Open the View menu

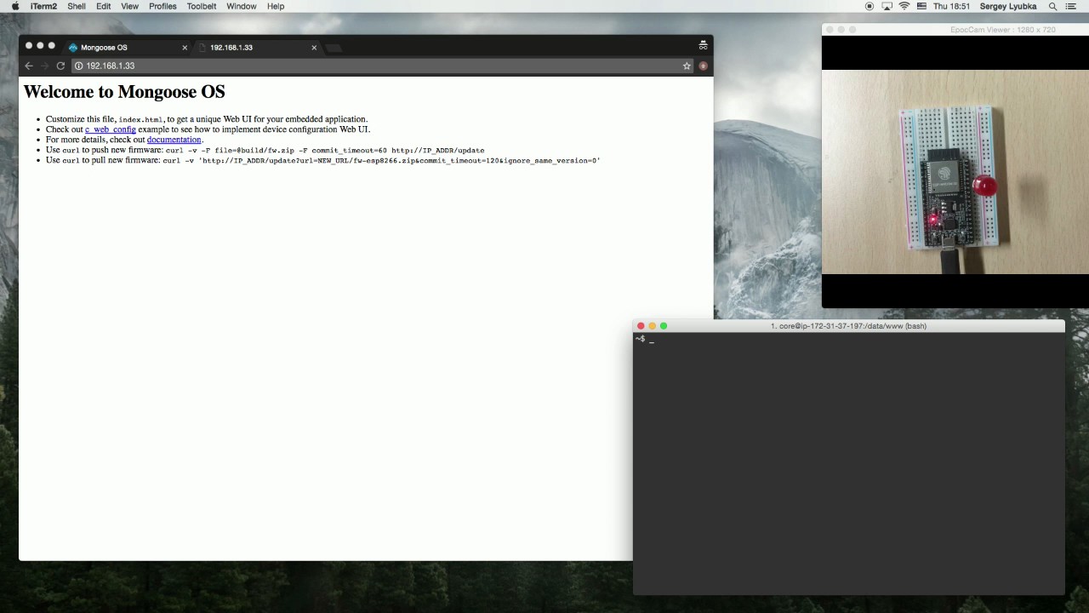tap(129, 6)
